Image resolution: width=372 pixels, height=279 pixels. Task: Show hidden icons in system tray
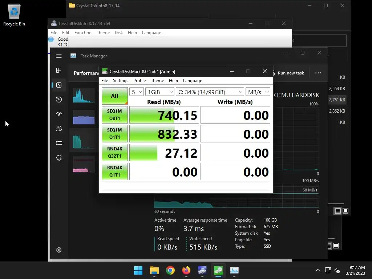click(x=318, y=270)
